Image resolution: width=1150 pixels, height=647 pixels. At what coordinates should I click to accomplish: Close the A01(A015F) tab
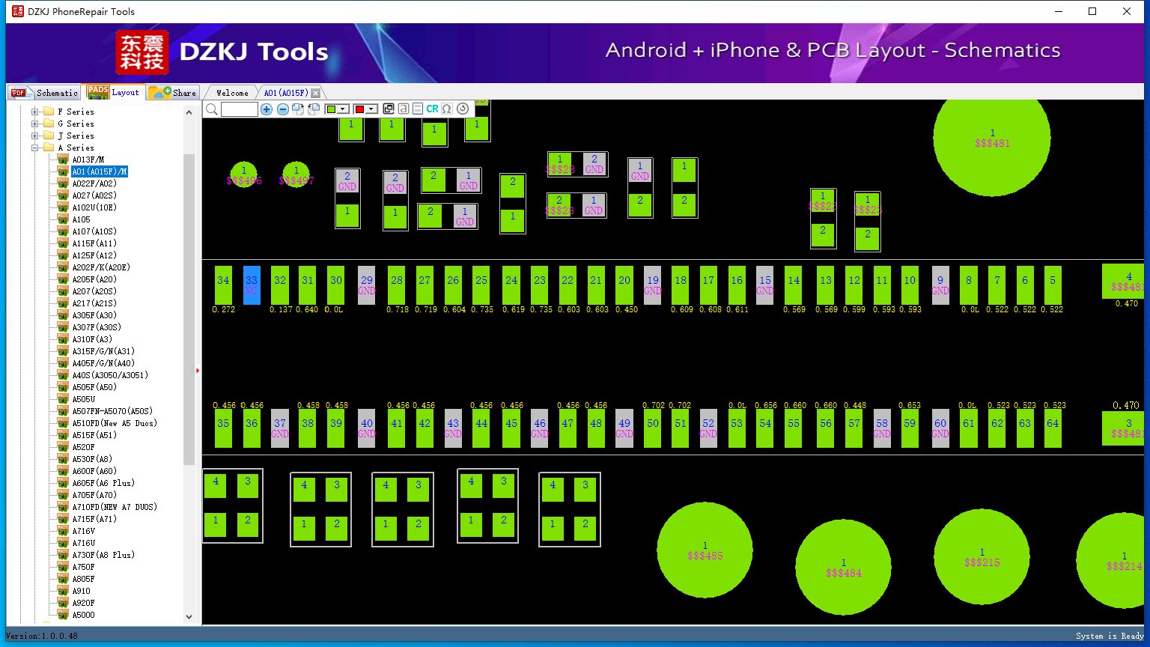pyautogui.click(x=316, y=93)
